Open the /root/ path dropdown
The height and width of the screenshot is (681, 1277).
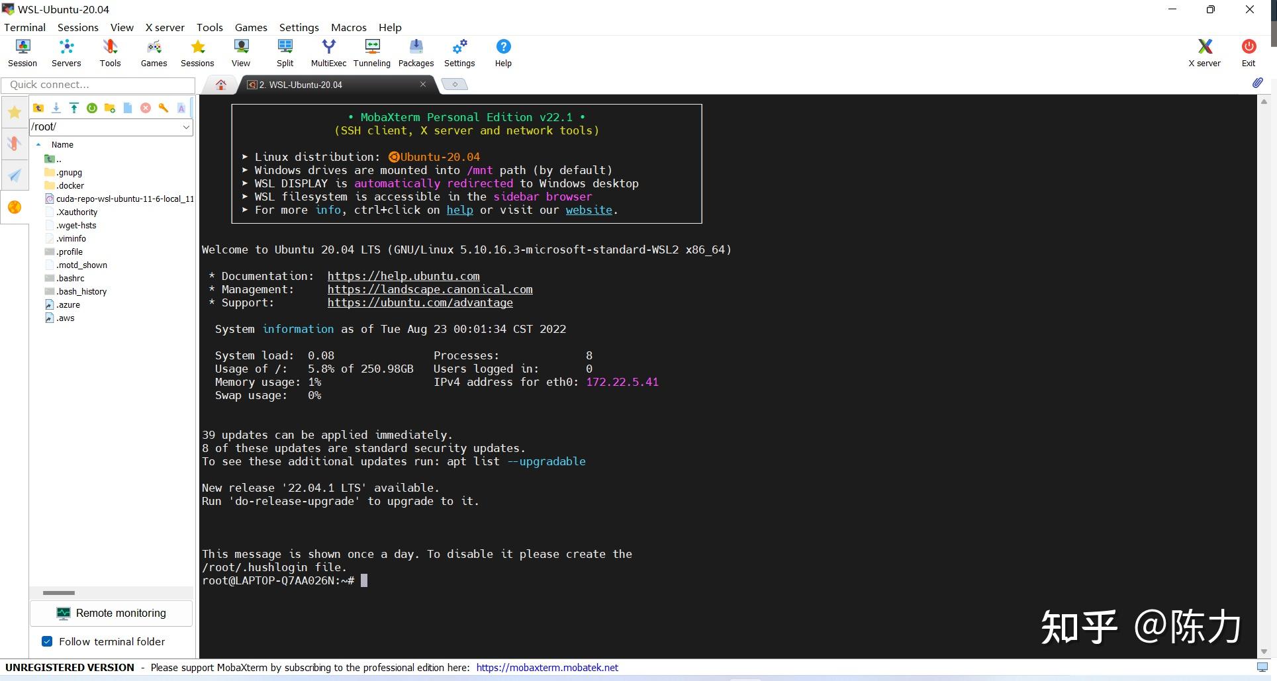point(186,126)
